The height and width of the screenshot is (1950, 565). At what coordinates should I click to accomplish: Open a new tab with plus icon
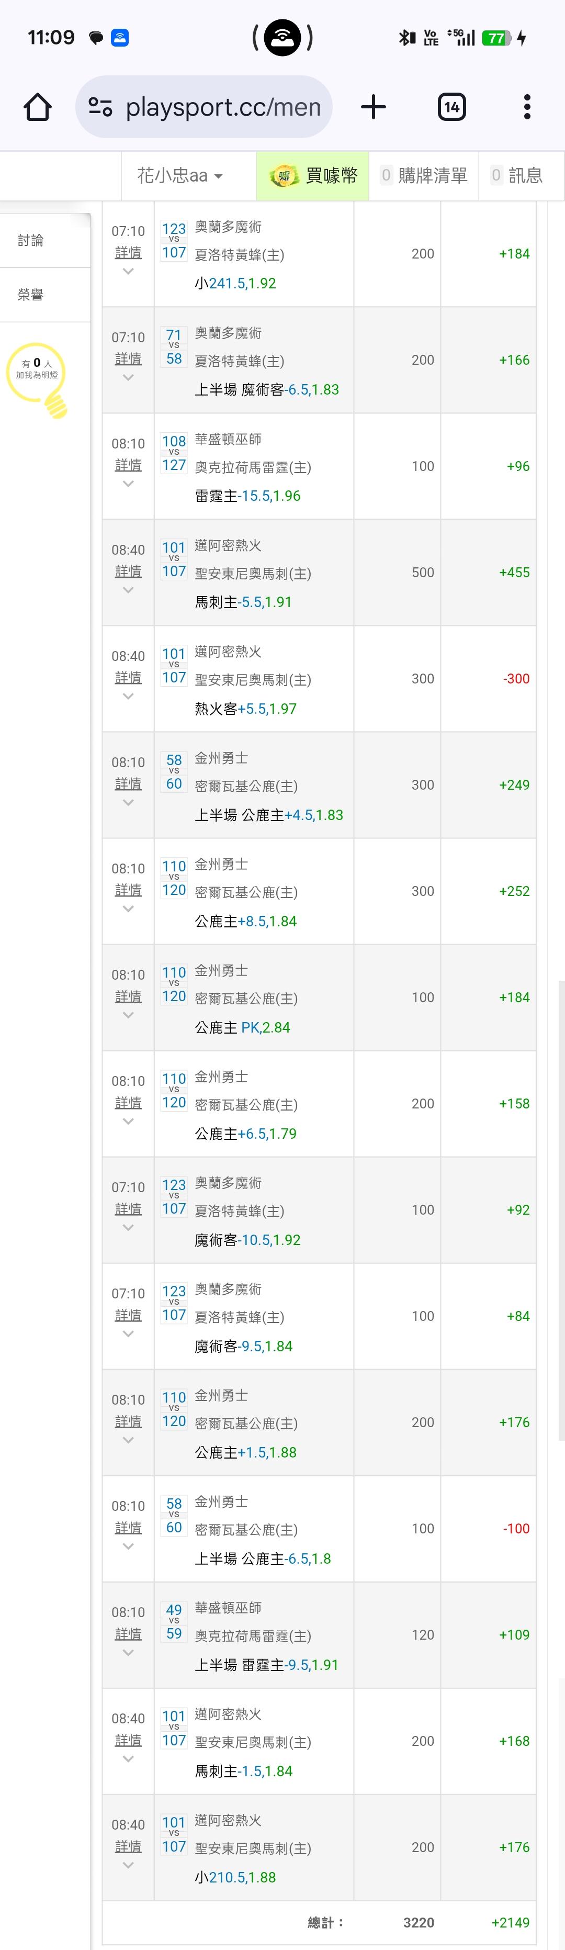click(374, 107)
